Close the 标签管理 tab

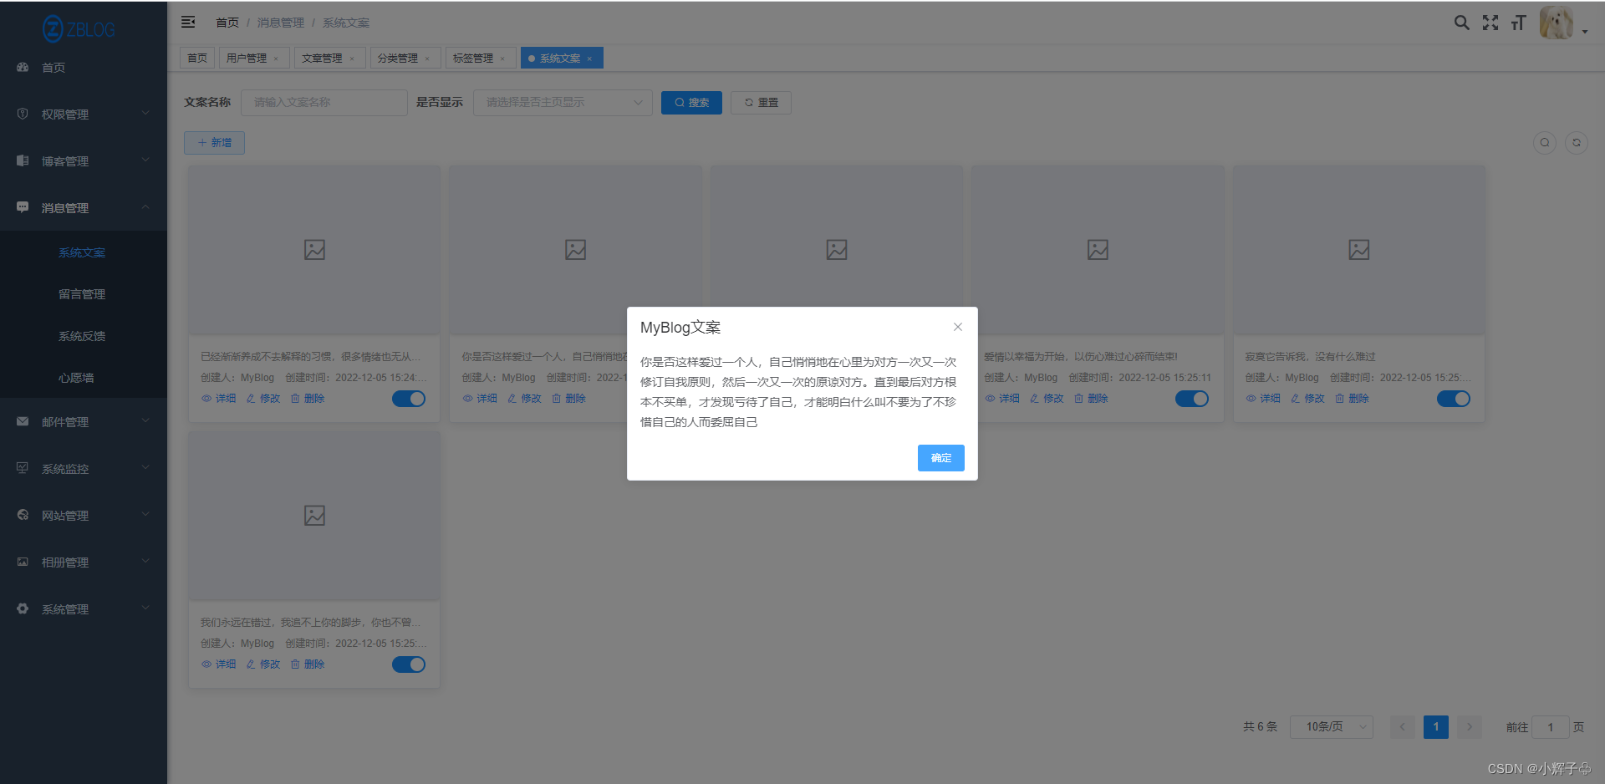pyautogui.click(x=502, y=59)
